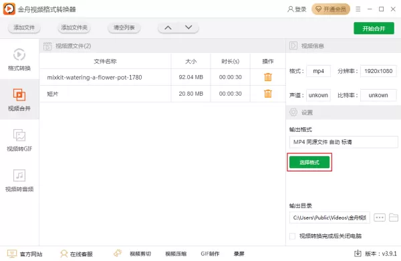Screen dimensions: 401x261
Task: Delete the 短片 file with trash icon
Action: [268, 94]
